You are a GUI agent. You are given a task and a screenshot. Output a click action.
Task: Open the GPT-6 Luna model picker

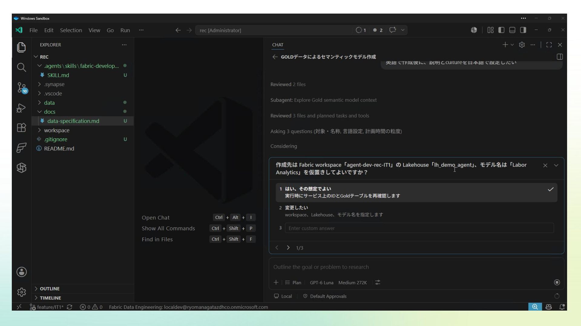(x=321, y=283)
